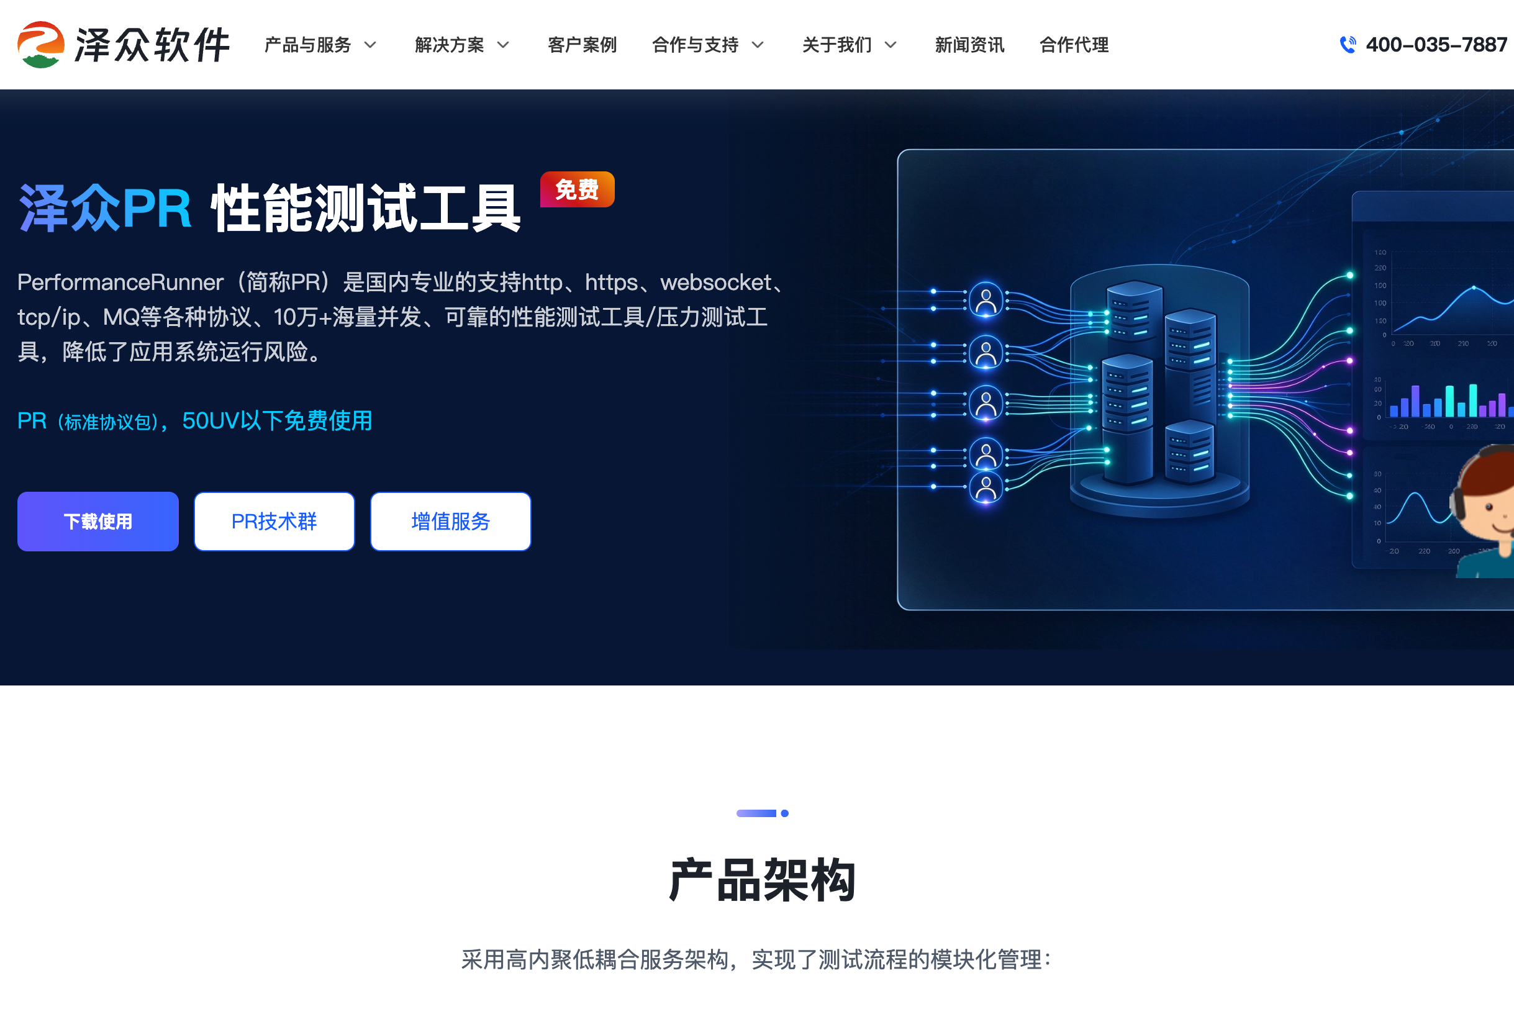The width and height of the screenshot is (1514, 1022).
Task: Open the 合作代理 page
Action: pyautogui.click(x=1074, y=45)
